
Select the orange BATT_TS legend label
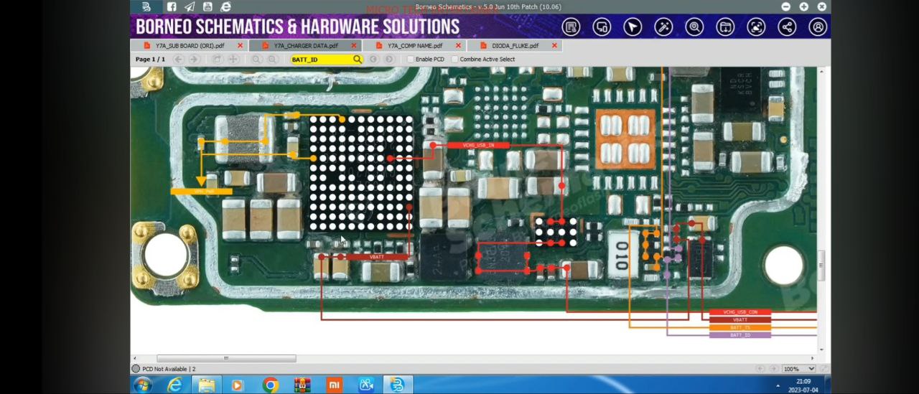pyautogui.click(x=740, y=327)
